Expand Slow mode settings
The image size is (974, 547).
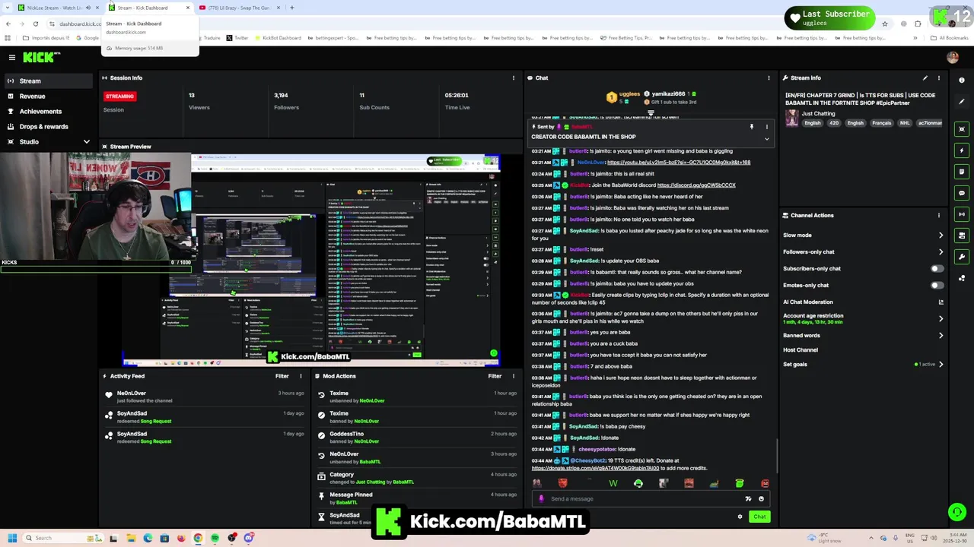pyautogui.click(x=941, y=235)
